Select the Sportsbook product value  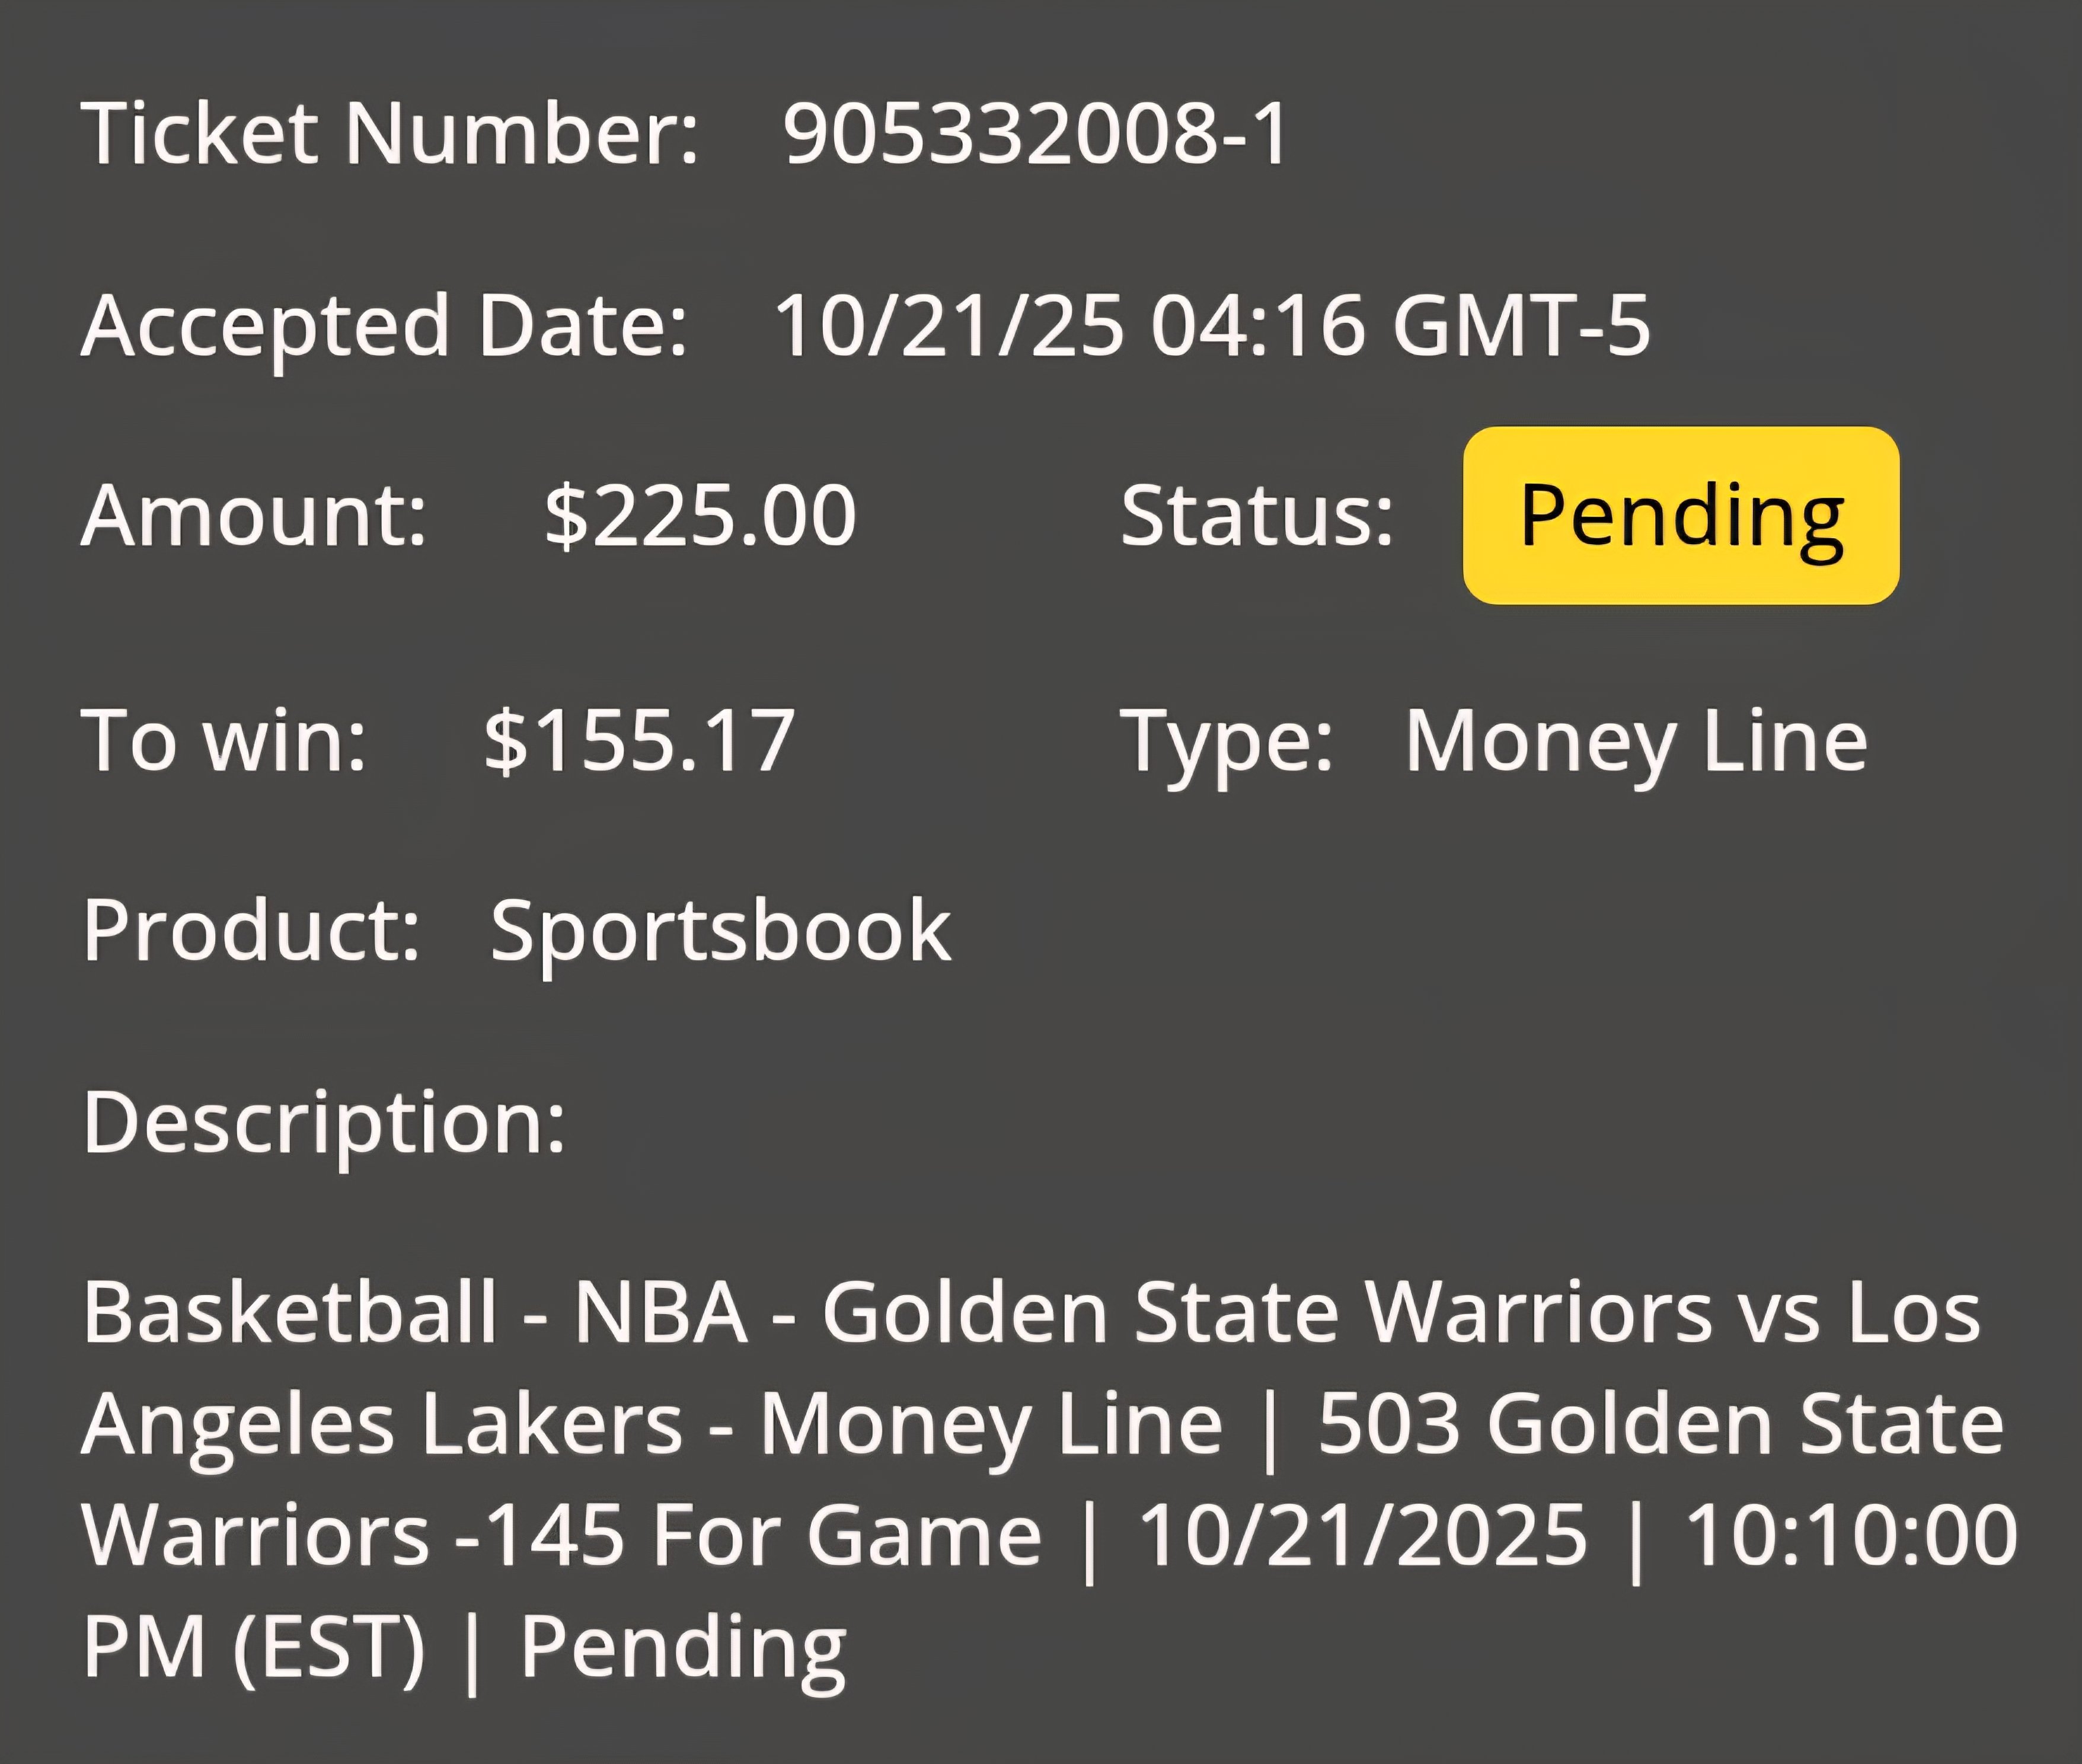click(x=720, y=932)
